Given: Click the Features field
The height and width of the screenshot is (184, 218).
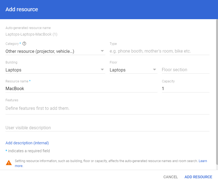Looking at the screenshot, I should pyautogui.click(x=107, y=108).
